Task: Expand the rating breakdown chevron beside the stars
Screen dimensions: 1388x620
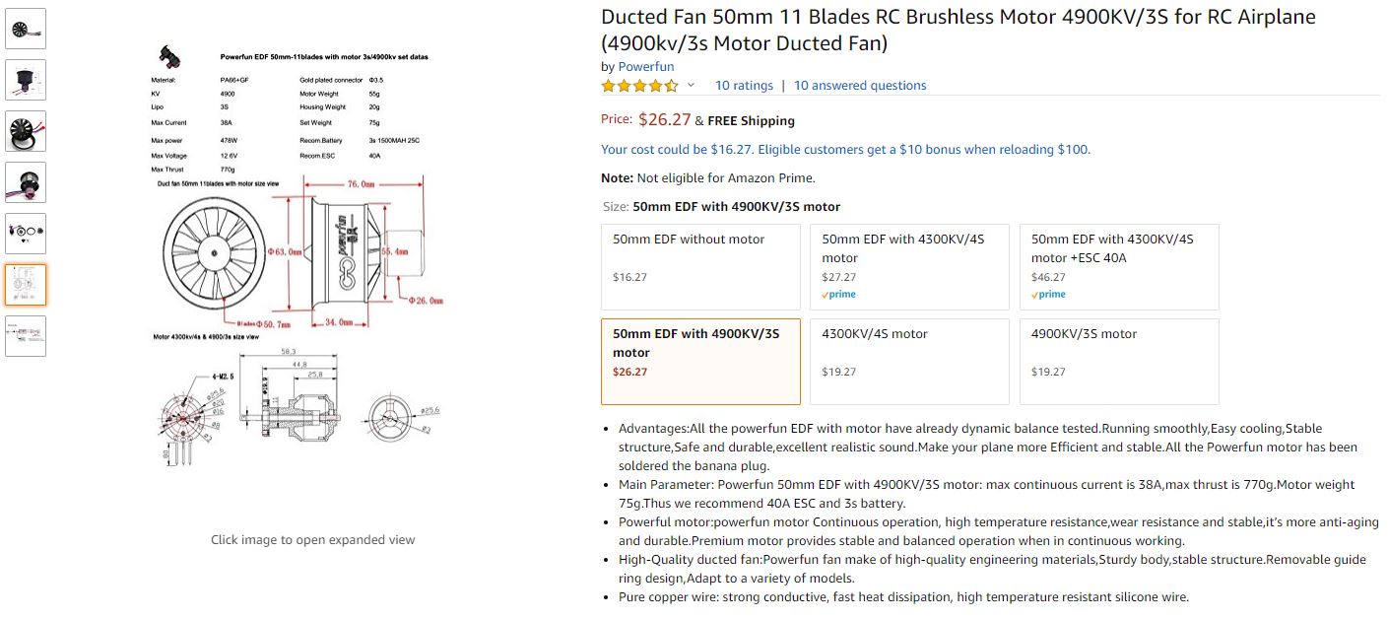Action: point(691,86)
